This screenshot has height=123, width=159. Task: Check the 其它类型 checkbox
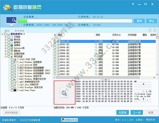[x=9, y=56]
